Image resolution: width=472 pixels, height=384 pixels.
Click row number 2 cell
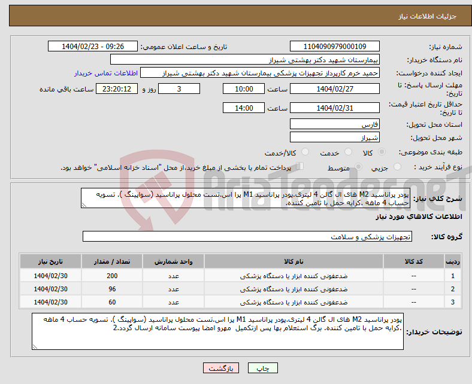[x=452, y=289]
